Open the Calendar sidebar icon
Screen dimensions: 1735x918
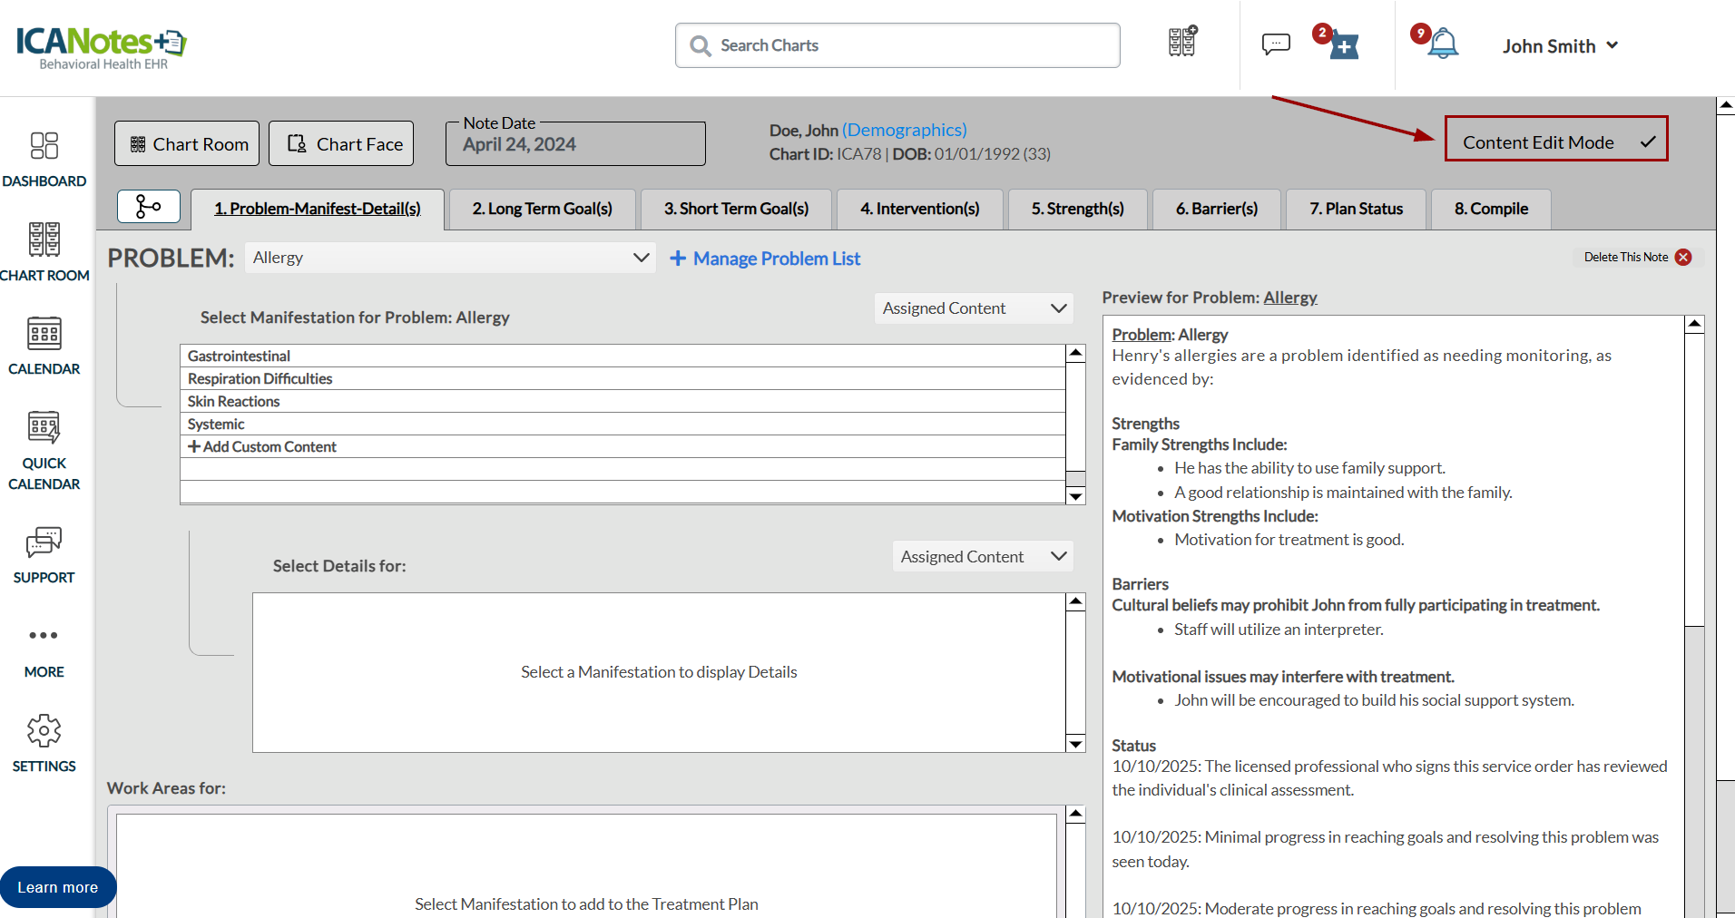pyautogui.click(x=44, y=335)
